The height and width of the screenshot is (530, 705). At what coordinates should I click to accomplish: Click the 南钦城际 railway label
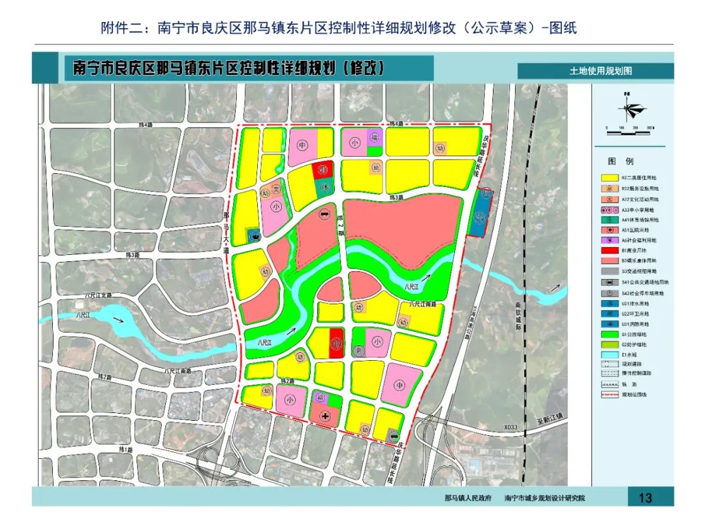(518, 315)
